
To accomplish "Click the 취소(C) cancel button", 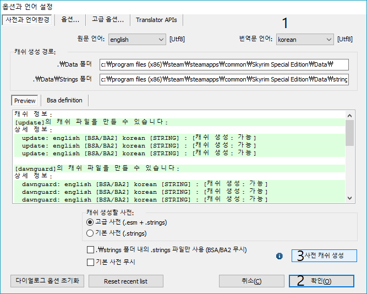I will coord(251,281).
